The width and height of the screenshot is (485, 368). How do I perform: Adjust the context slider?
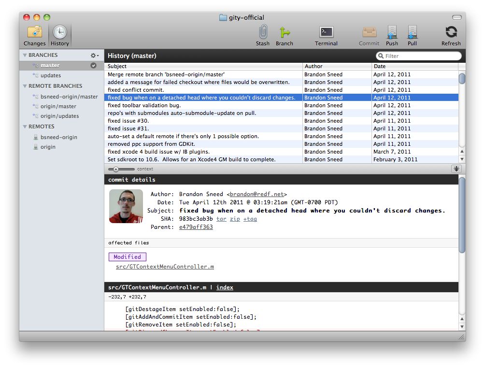[x=116, y=169]
